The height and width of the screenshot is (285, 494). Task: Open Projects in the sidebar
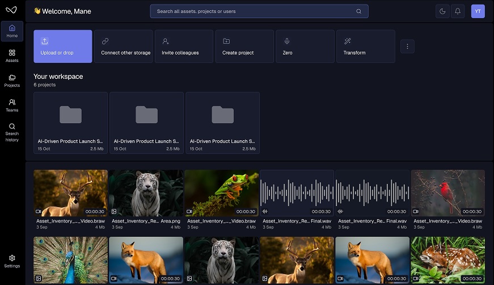pyautogui.click(x=12, y=81)
